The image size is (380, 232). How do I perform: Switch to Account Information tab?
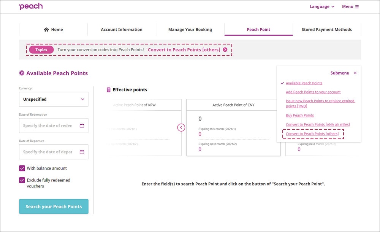pyautogui.click(x=122, y=29)
